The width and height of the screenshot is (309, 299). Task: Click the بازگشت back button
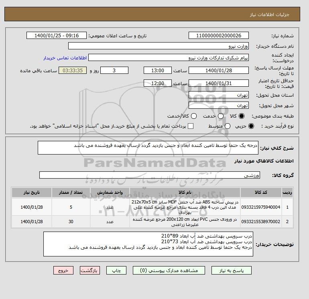click(89, 271)
